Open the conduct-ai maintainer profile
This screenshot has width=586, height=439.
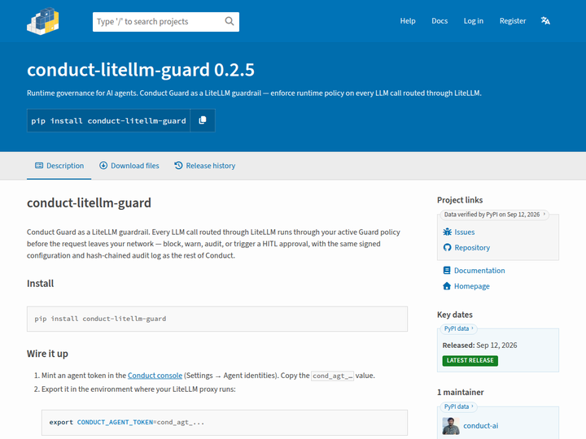pyautogui.click(x=481, y=426)
